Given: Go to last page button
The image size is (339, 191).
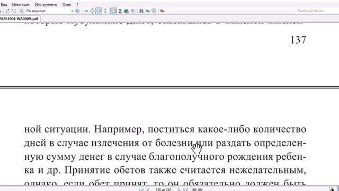Looking at the screenshot, I should tap(185, 189).
